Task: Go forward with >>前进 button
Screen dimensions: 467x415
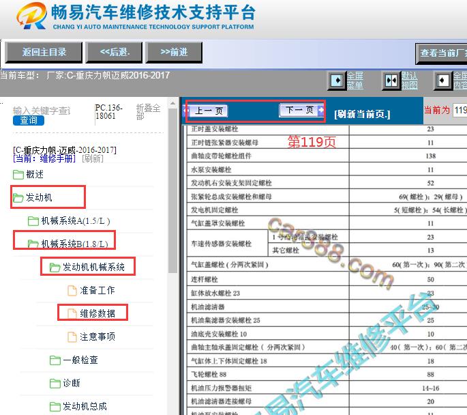Action: pos(174,52)
